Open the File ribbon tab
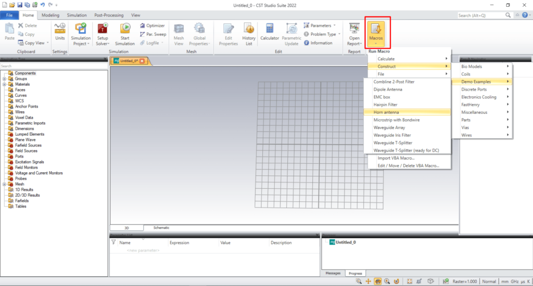 (x=9, y=15)
